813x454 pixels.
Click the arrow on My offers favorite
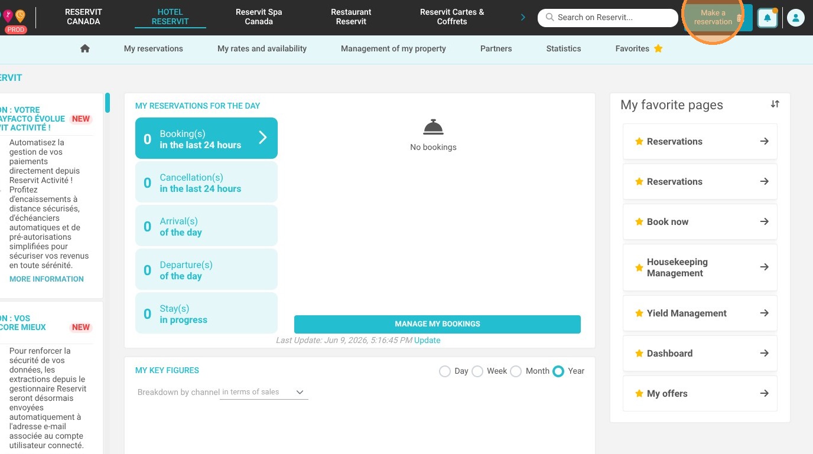pyautogui.click(x=764, y=393)
